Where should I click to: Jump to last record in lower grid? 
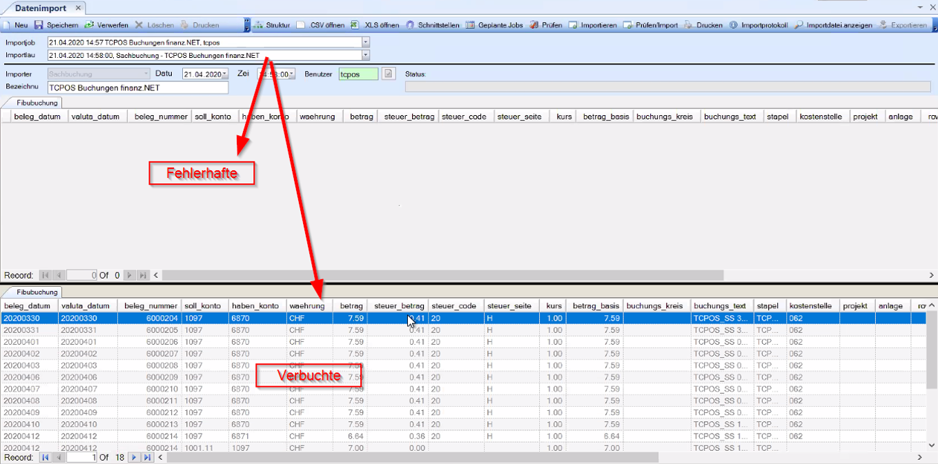[x=147, y=457]
